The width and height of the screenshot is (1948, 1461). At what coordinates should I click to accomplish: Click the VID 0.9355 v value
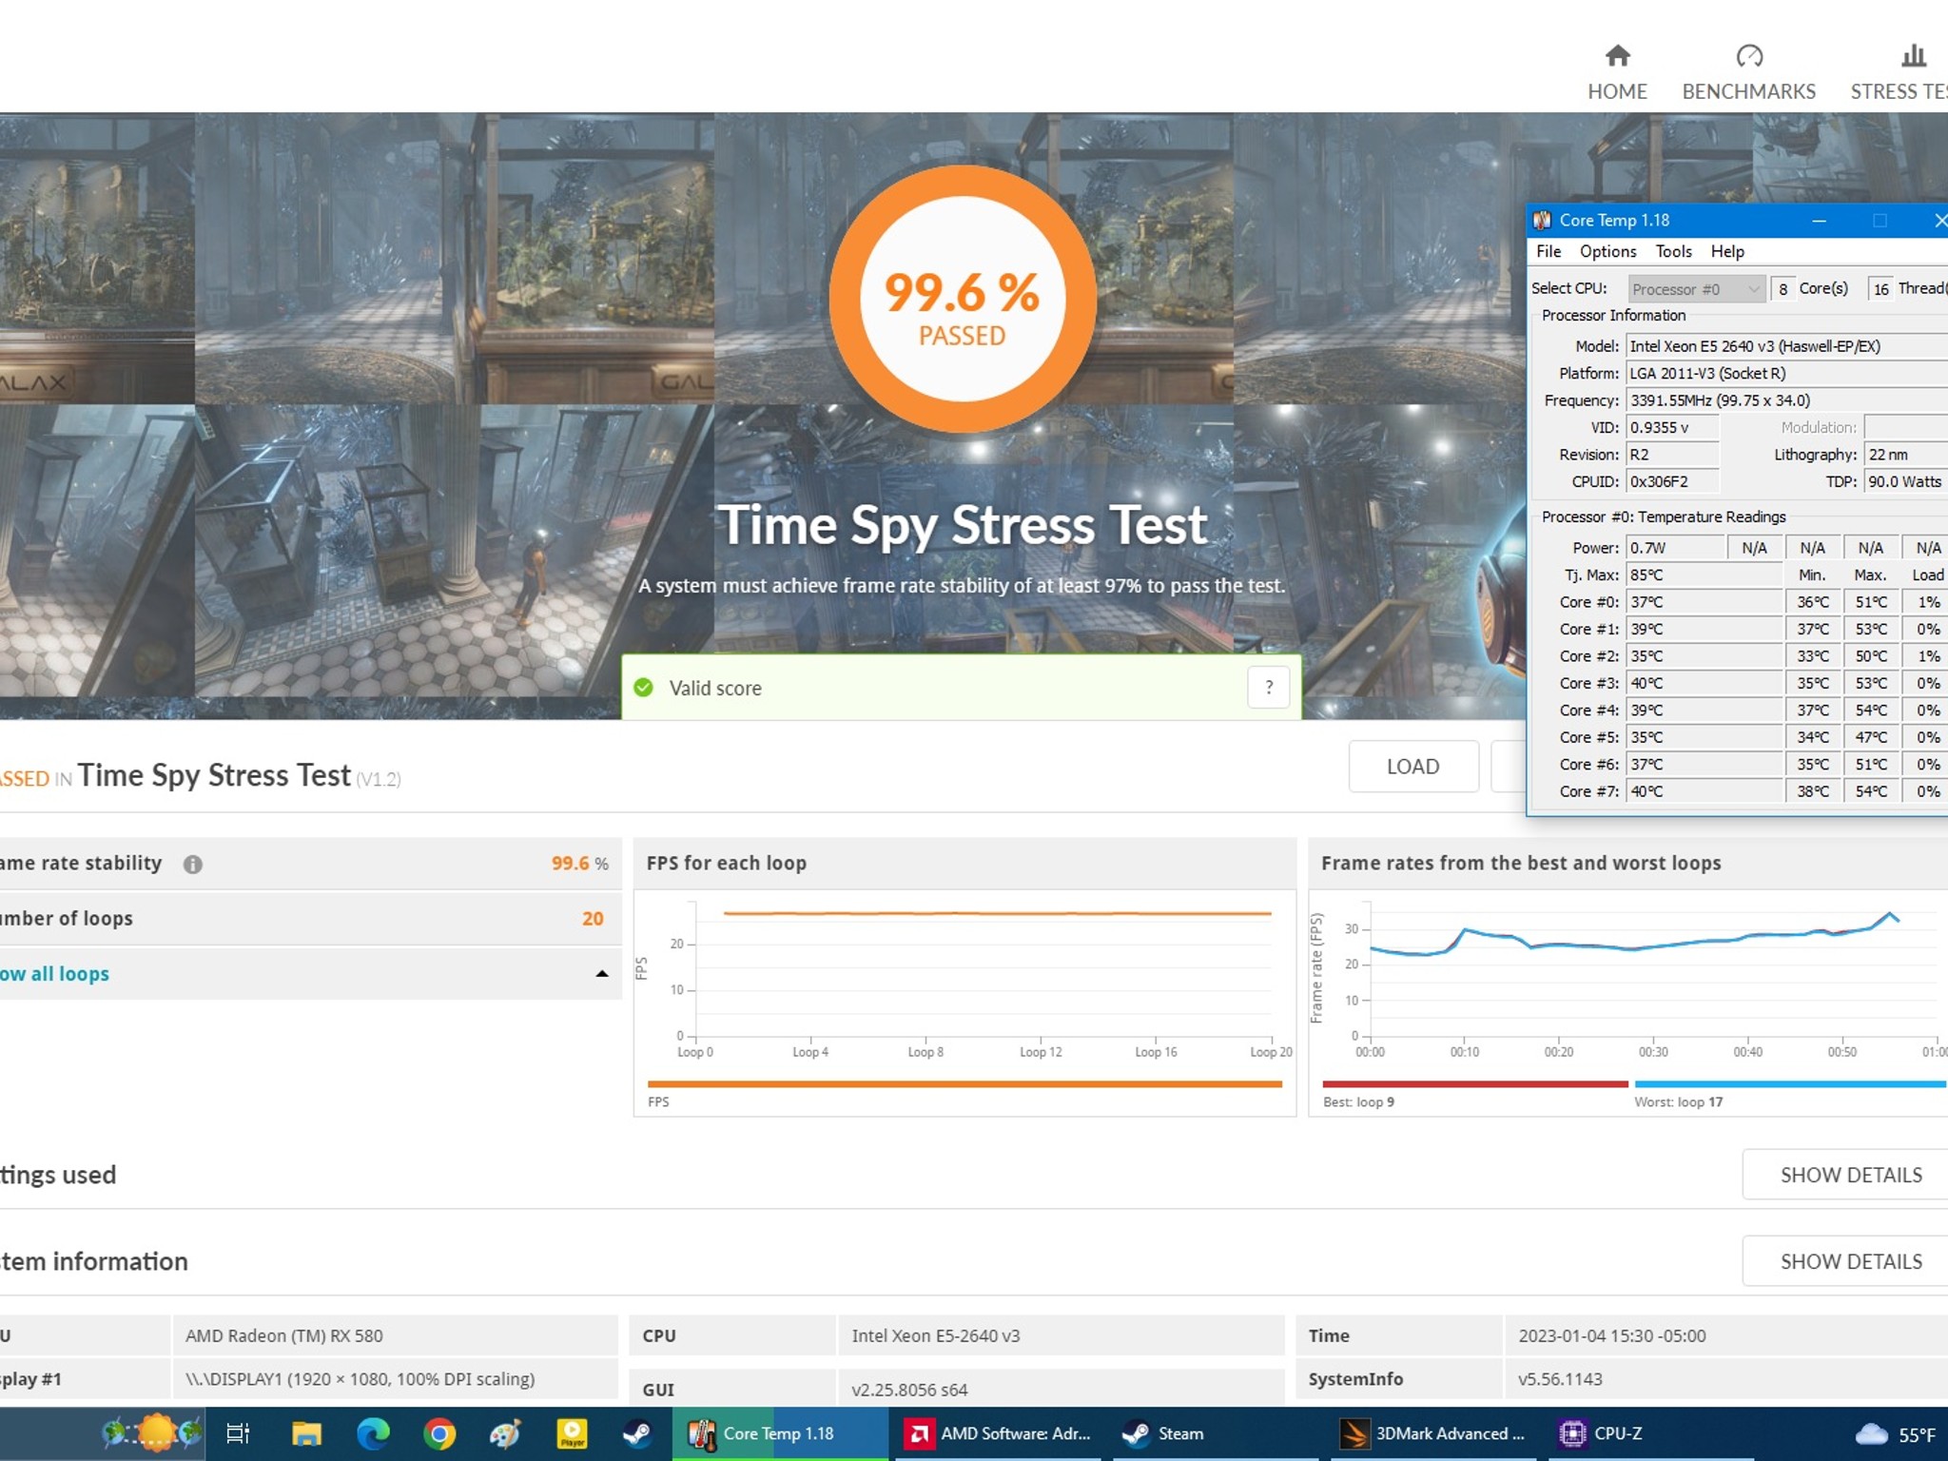coord(1672,428)
